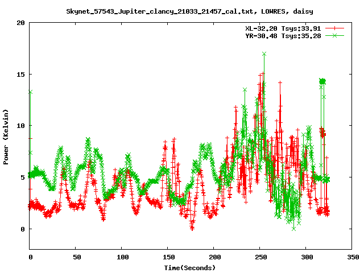The height and width of the screenshot is (273, 364).
Task: Click the y-axis tick label 0
Action: click(x=23, y=229)
